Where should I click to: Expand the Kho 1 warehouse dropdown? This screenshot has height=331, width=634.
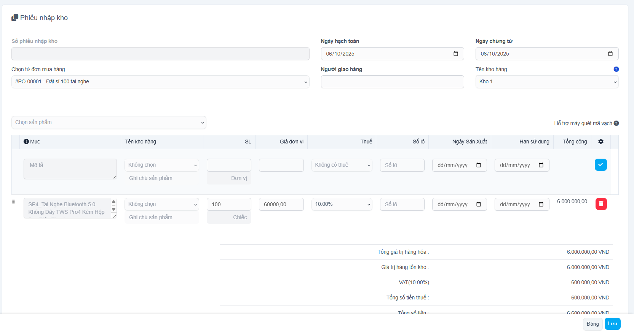point(546,82)
